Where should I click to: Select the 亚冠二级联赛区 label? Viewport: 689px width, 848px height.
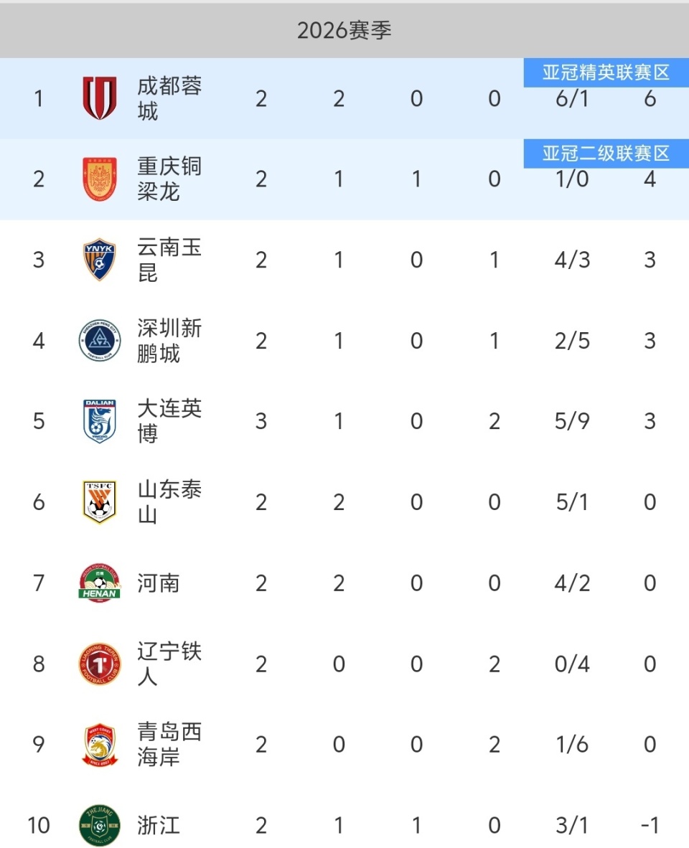tap(606, 154)
